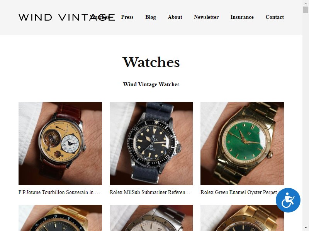
Task: Select the Contact nav link
Action: (275, 17)
